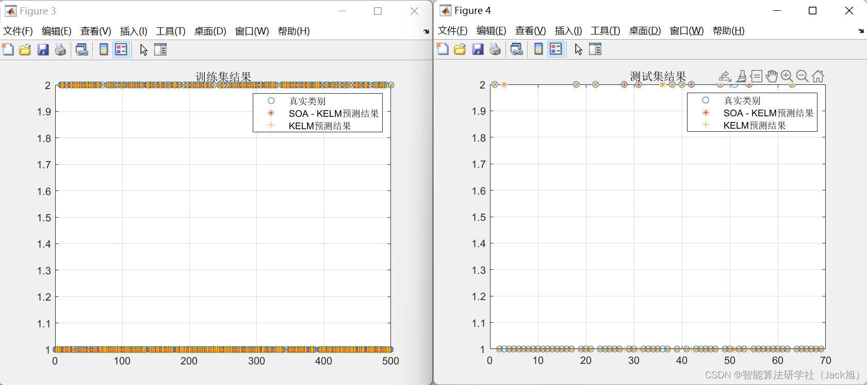This screenshot has width=867, height=385.
Task: Select SOA - KELM预测结果 legend entry in Figure 4
Action: click(768, 113)
